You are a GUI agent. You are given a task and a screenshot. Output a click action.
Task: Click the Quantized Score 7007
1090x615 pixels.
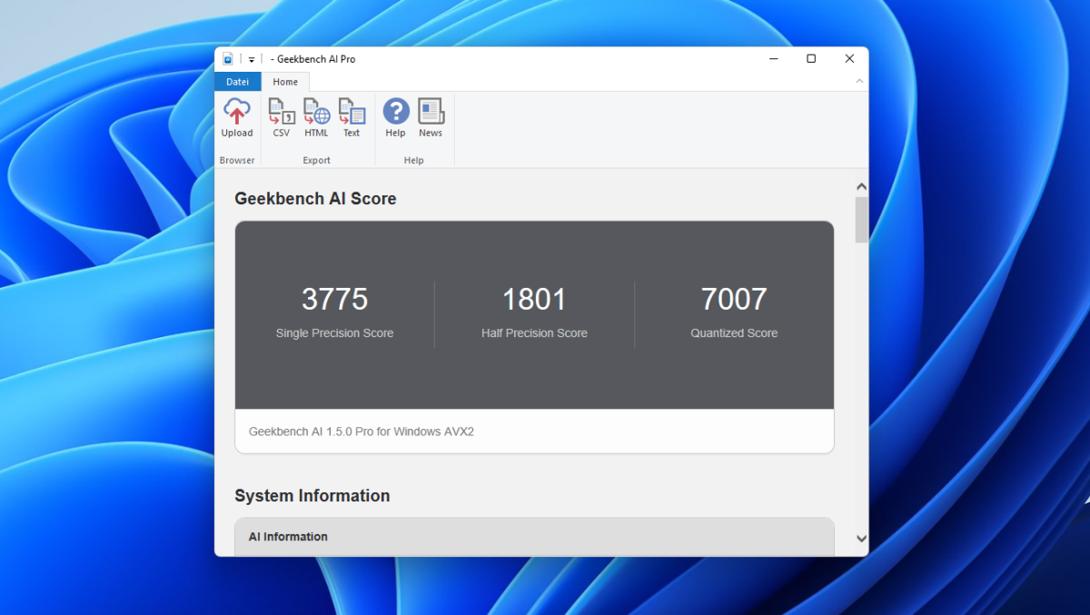tap(734, 298)
